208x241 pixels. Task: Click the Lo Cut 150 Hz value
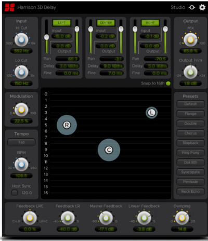[21, 83]
